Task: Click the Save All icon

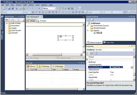Action: click(12, 8)
